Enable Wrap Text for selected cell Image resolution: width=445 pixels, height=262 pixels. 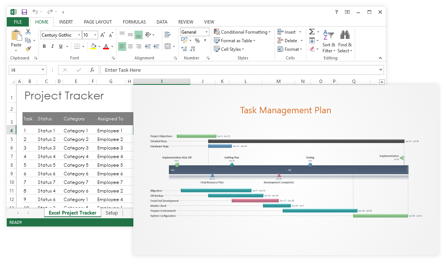[x=168, y=34]
